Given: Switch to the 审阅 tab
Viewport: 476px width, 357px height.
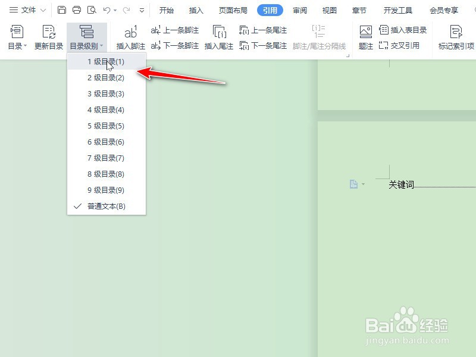Looking at the screenshot, I should click(300, 10).
